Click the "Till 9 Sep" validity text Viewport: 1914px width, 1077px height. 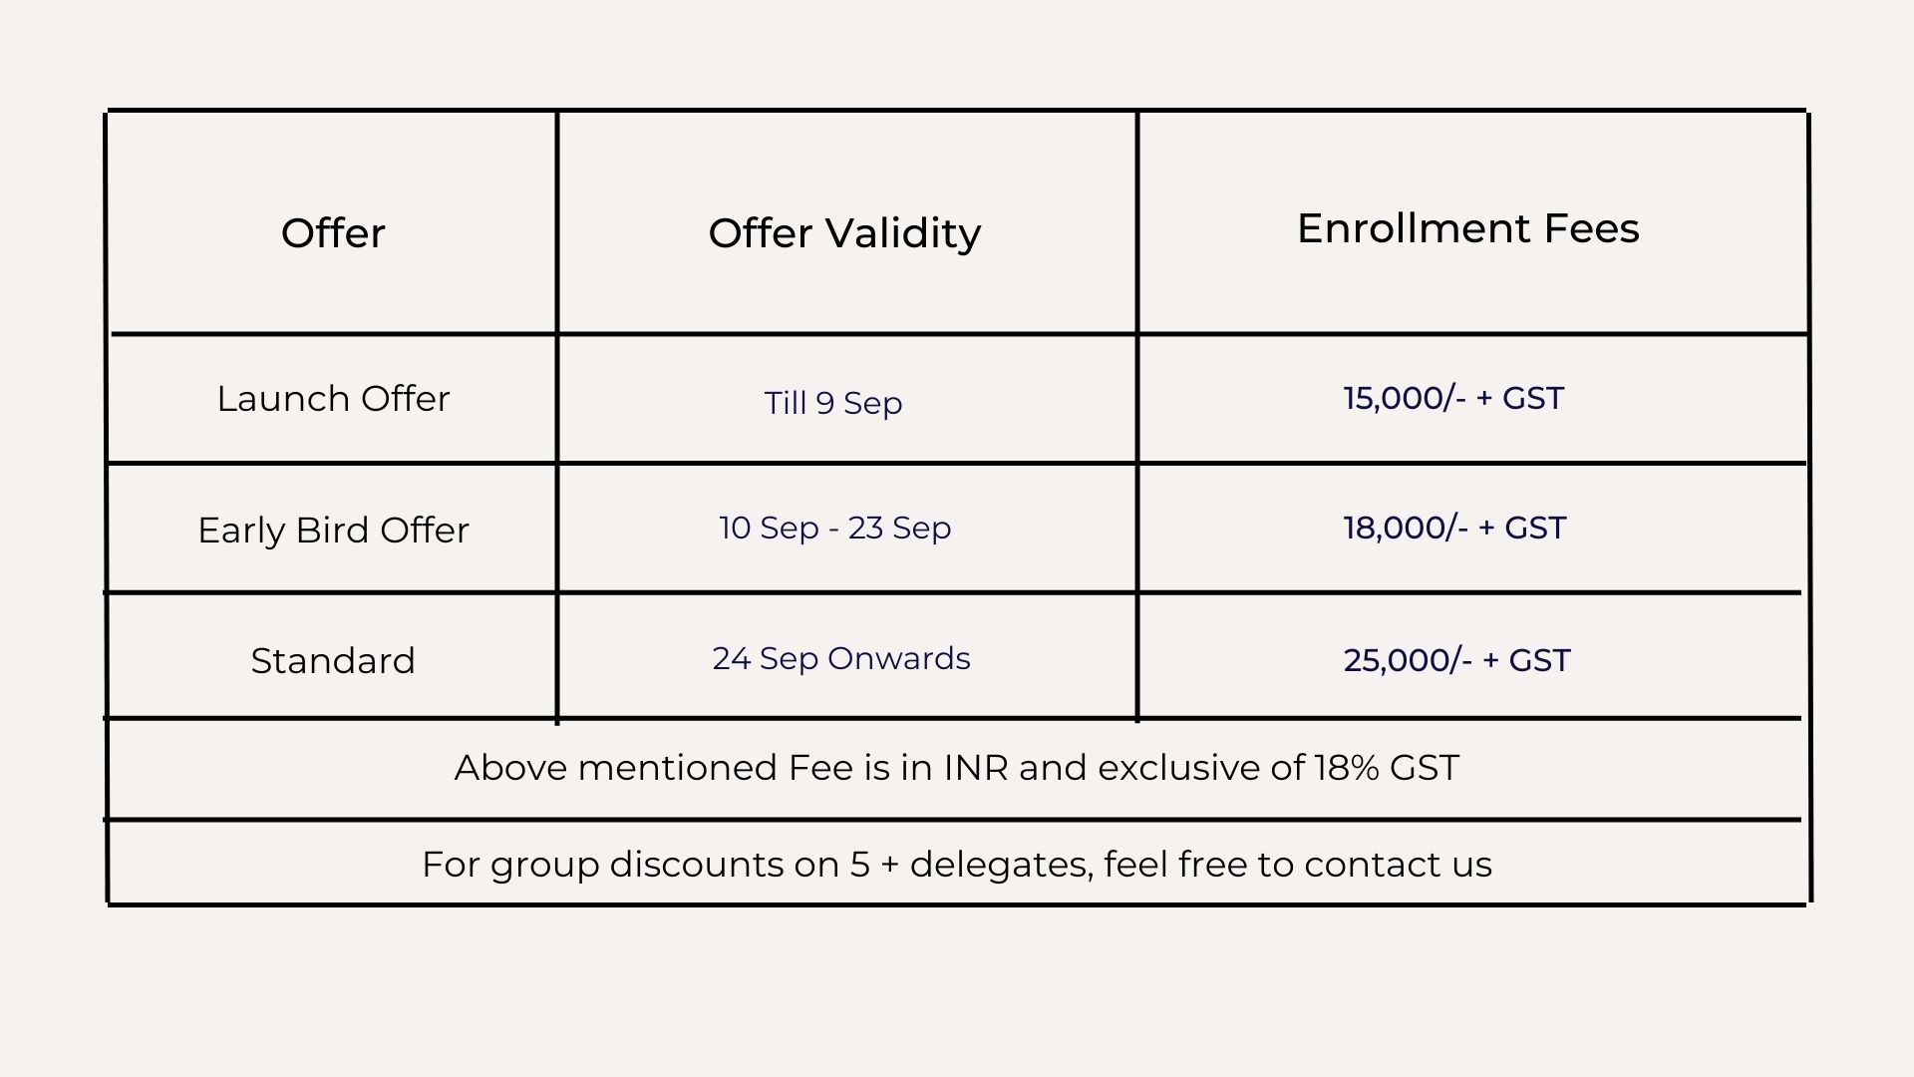pyautogui.click(x=833, y=403)
